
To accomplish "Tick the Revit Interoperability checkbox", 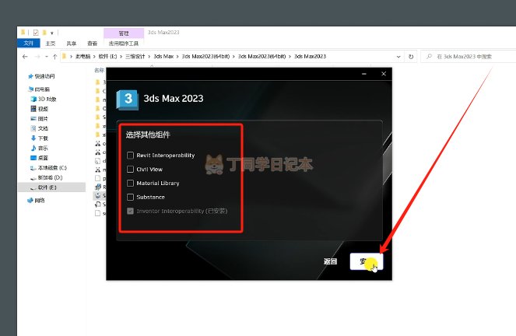I will coord(130,156).
